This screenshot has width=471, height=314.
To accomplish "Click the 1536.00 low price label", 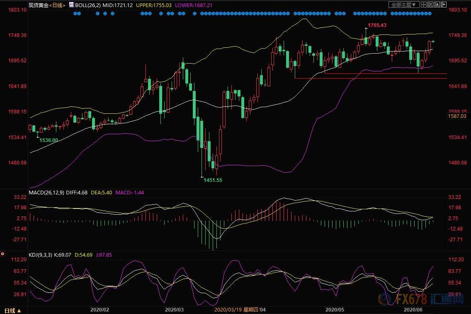I will 49,140.
